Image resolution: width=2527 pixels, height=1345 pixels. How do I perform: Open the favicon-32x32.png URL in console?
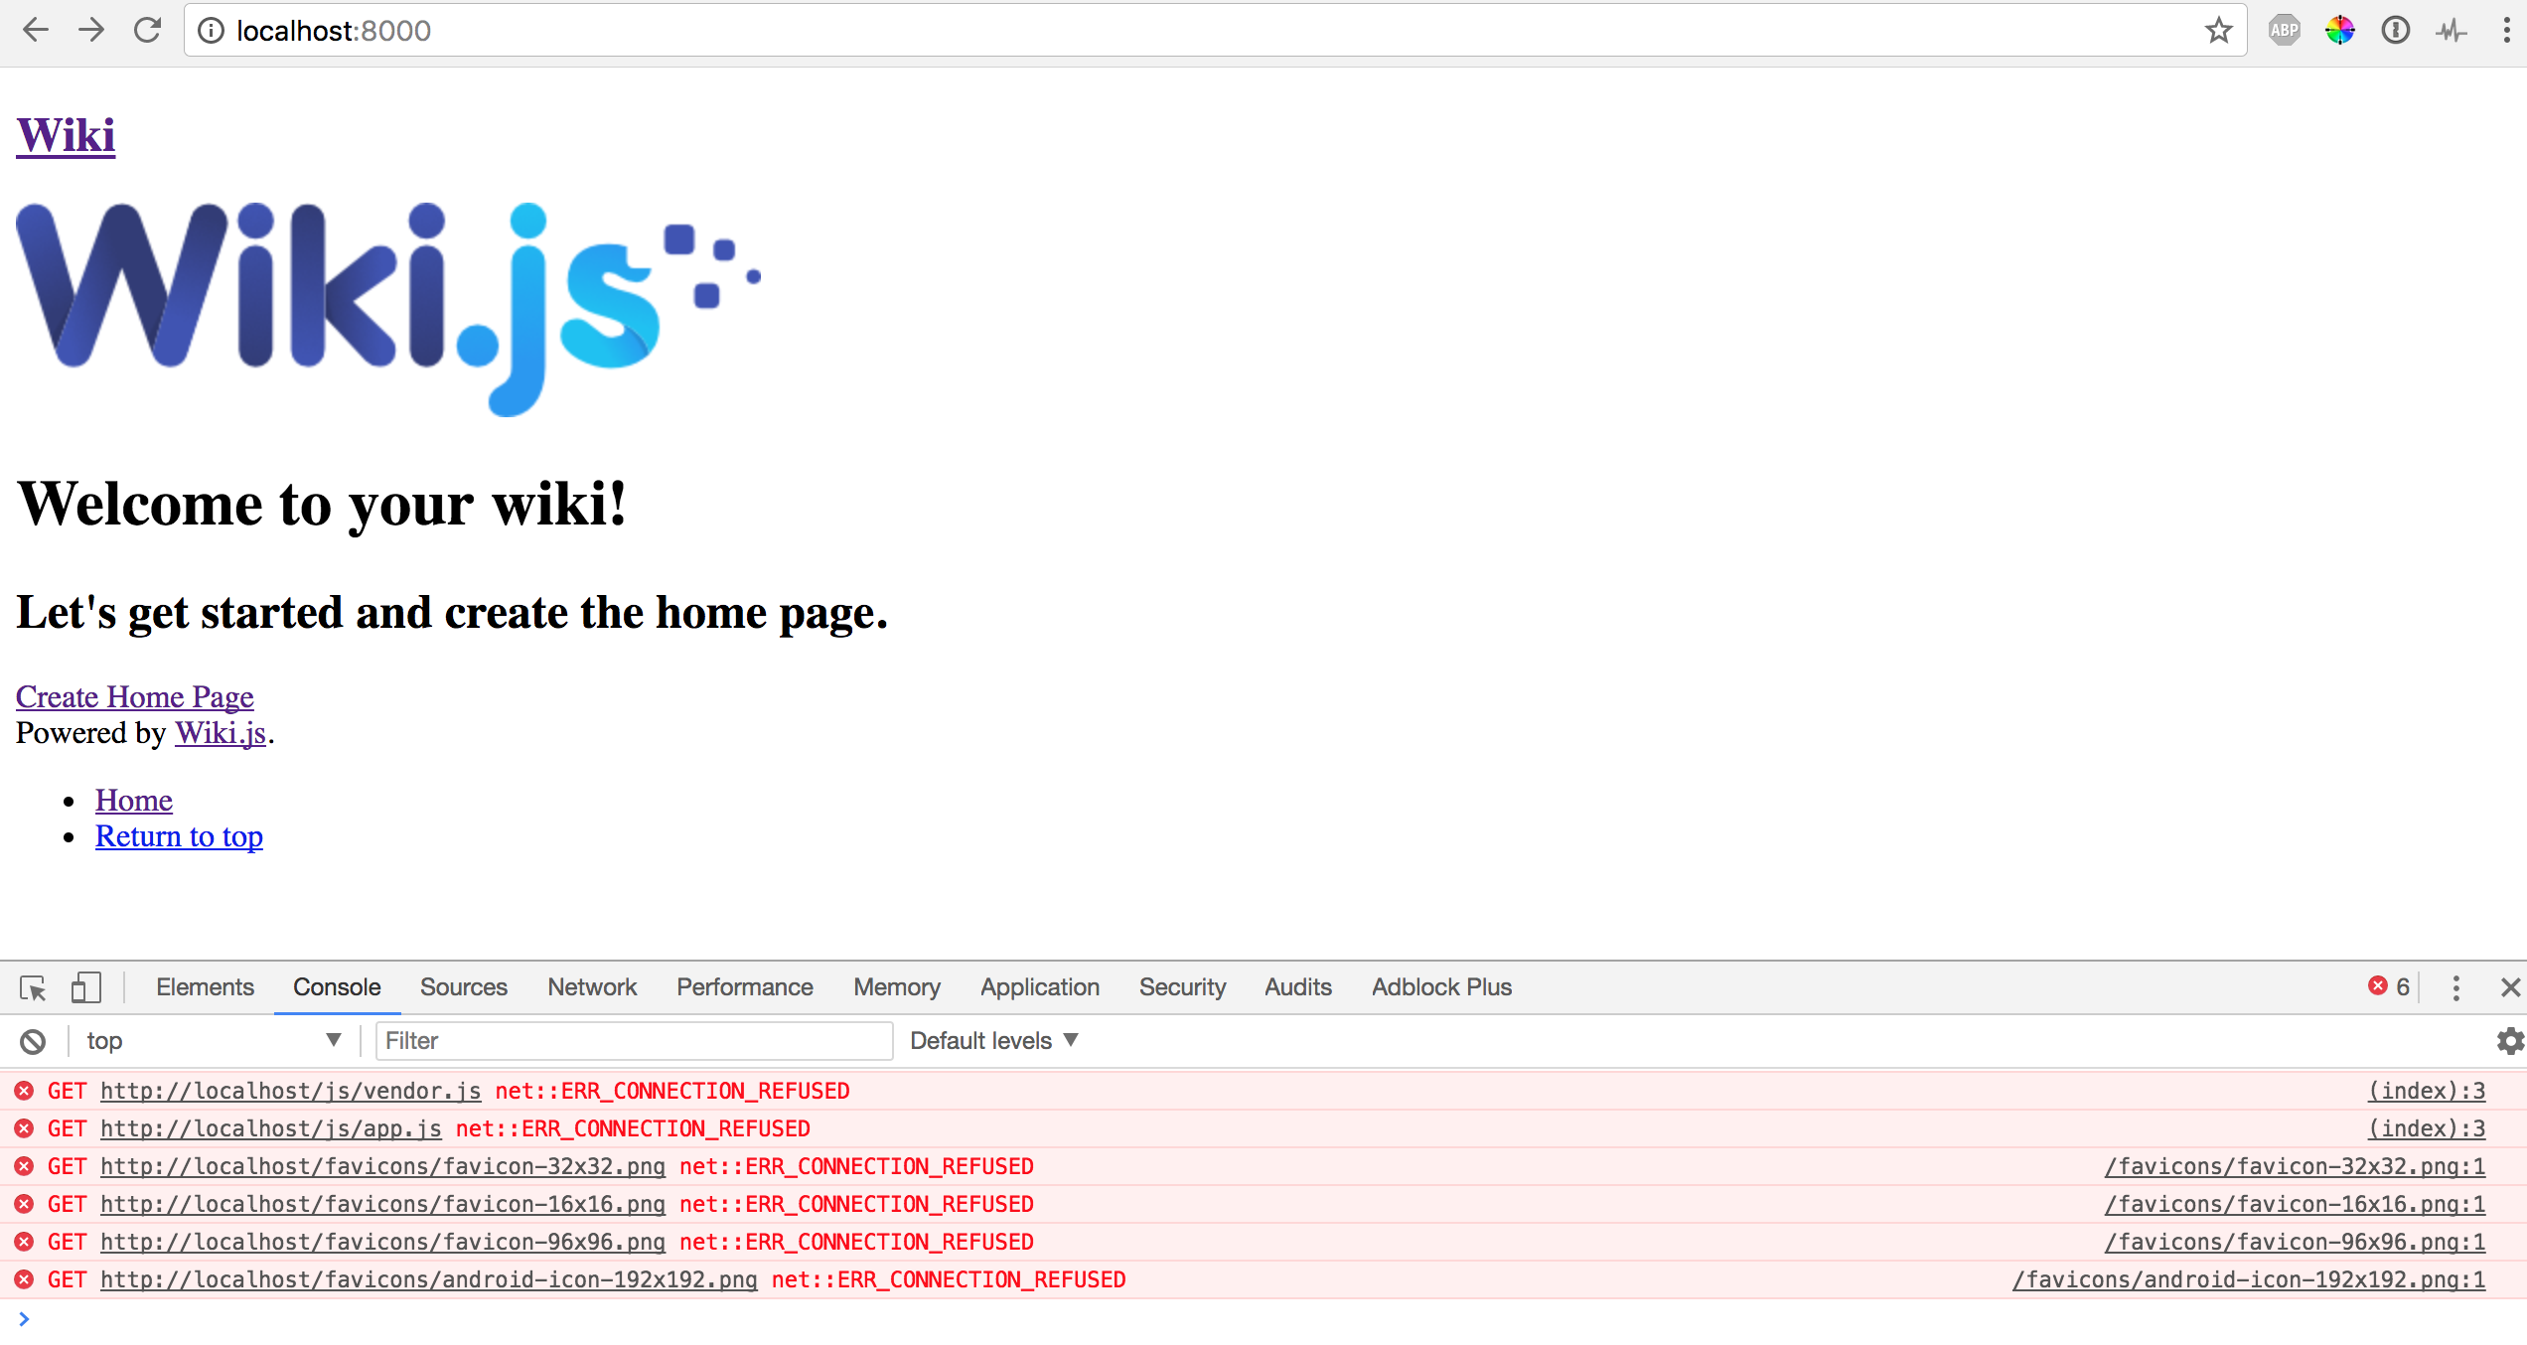(x=383, y=1166)
